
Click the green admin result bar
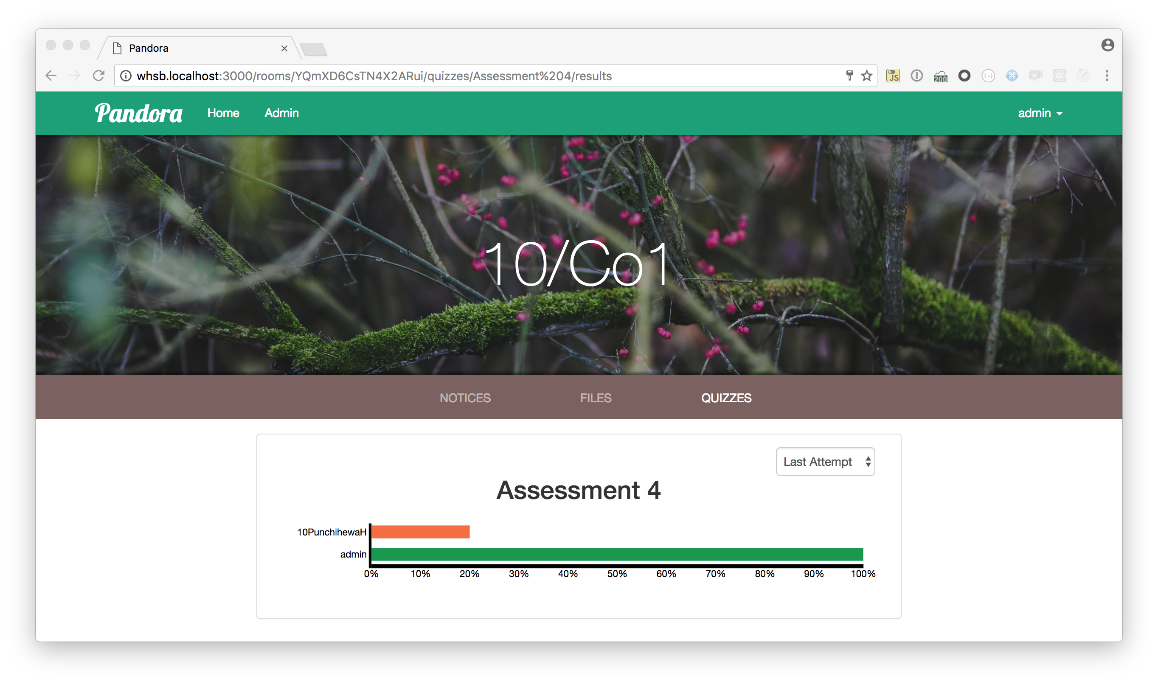click(617, 554)
